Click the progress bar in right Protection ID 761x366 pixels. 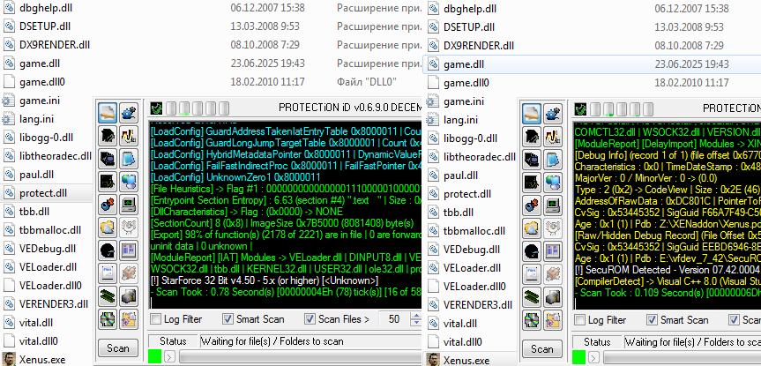pos(682,358)
